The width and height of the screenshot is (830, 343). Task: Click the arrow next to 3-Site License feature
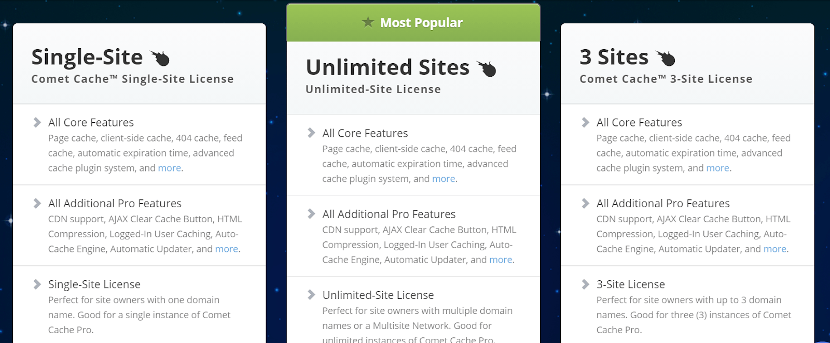[585, 284]
